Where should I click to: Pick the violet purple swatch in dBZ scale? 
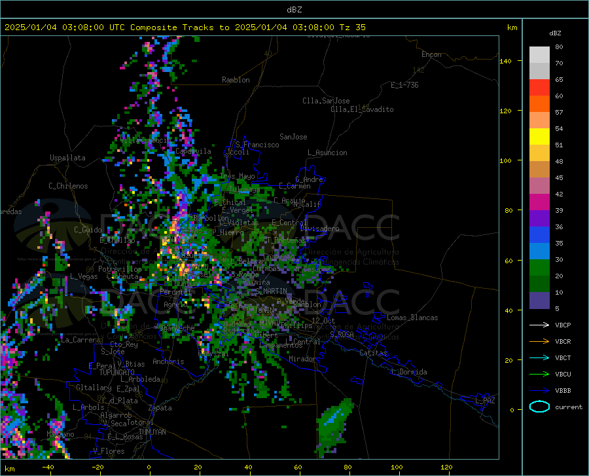539,219
